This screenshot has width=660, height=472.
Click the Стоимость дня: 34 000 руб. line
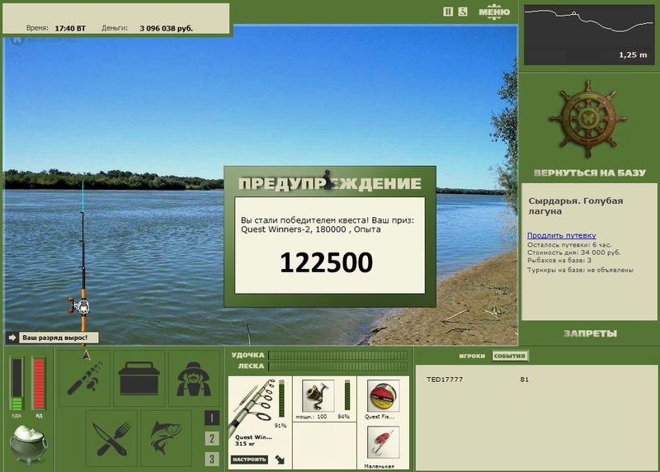[573, 253]
